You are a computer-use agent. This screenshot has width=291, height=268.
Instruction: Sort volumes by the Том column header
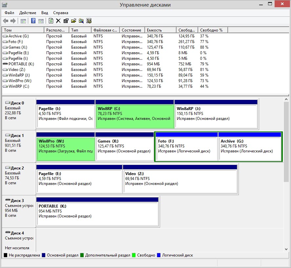(23, 30)
